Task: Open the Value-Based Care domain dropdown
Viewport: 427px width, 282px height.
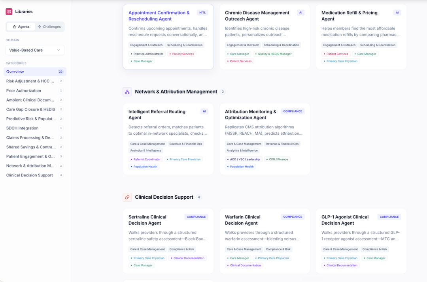Action: [x=35, y=50]
